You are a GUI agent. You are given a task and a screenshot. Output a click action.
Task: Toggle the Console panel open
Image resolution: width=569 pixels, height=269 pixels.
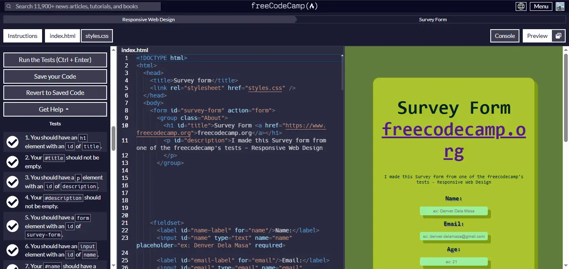click(x=504, y=36)
